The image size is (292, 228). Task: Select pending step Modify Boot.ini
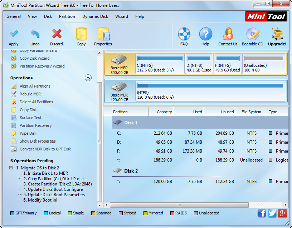(40, 200)
